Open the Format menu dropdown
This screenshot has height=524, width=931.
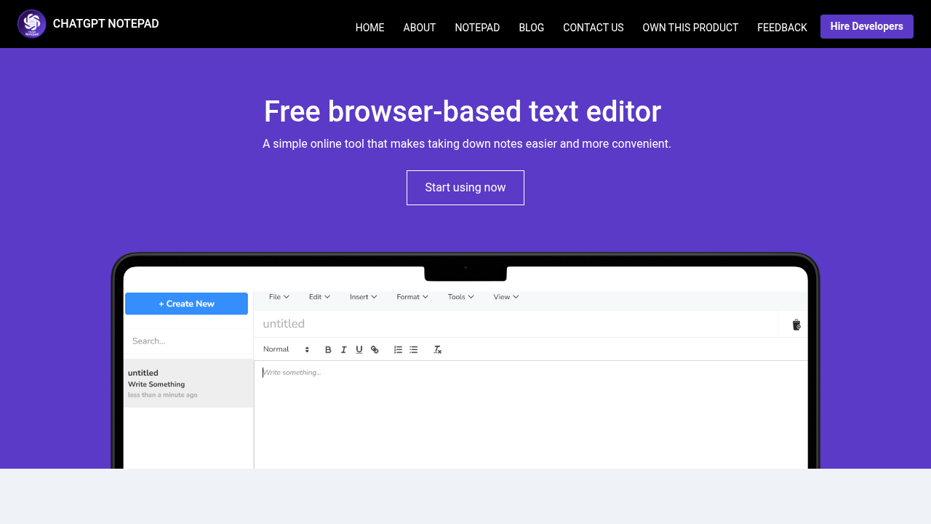coord(412,297)
